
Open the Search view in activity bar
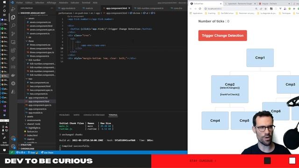coord(13,25)
